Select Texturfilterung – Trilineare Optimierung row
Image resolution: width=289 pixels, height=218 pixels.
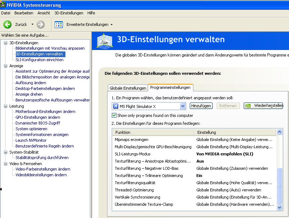coord(194,176)
